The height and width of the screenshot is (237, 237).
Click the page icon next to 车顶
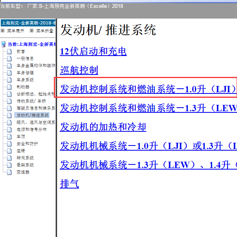9,136
